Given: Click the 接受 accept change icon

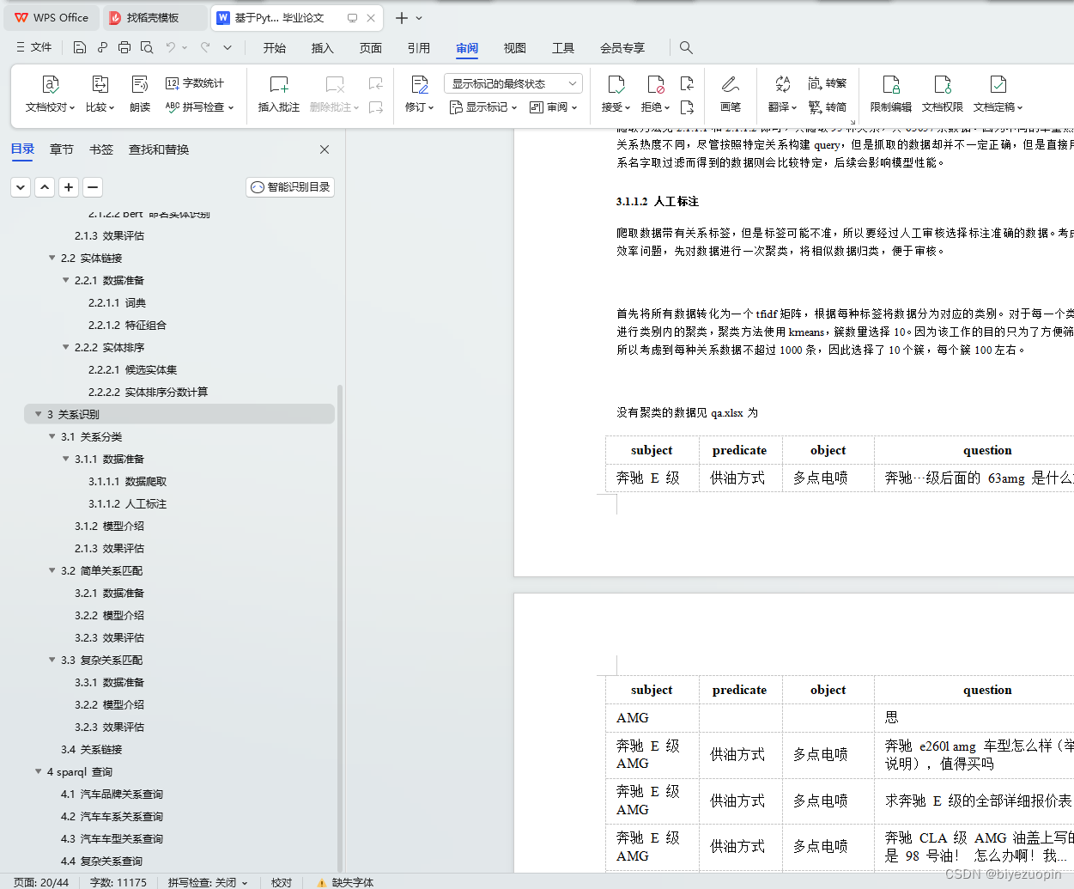Looking at the screenshot, I should click(616, 84).
